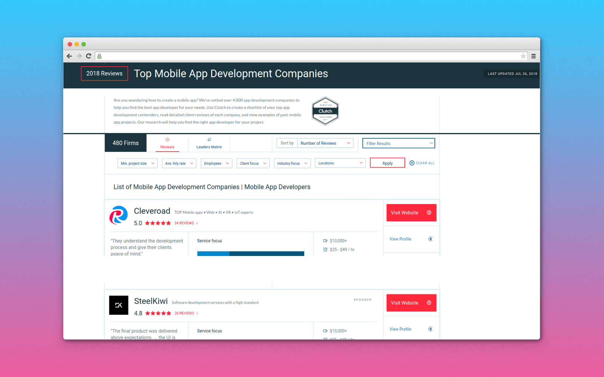The width and height of the screenshot is (604, 377).
Task: Open the Cleveroad company name link
Action: point(152,211)
